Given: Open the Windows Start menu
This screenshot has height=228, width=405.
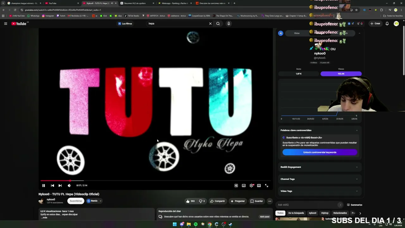Looking at the screenshot, I should click(x=175, y=224).
